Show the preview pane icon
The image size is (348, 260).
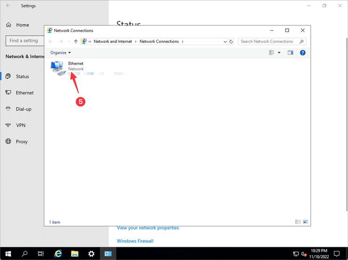click(290, 53)
